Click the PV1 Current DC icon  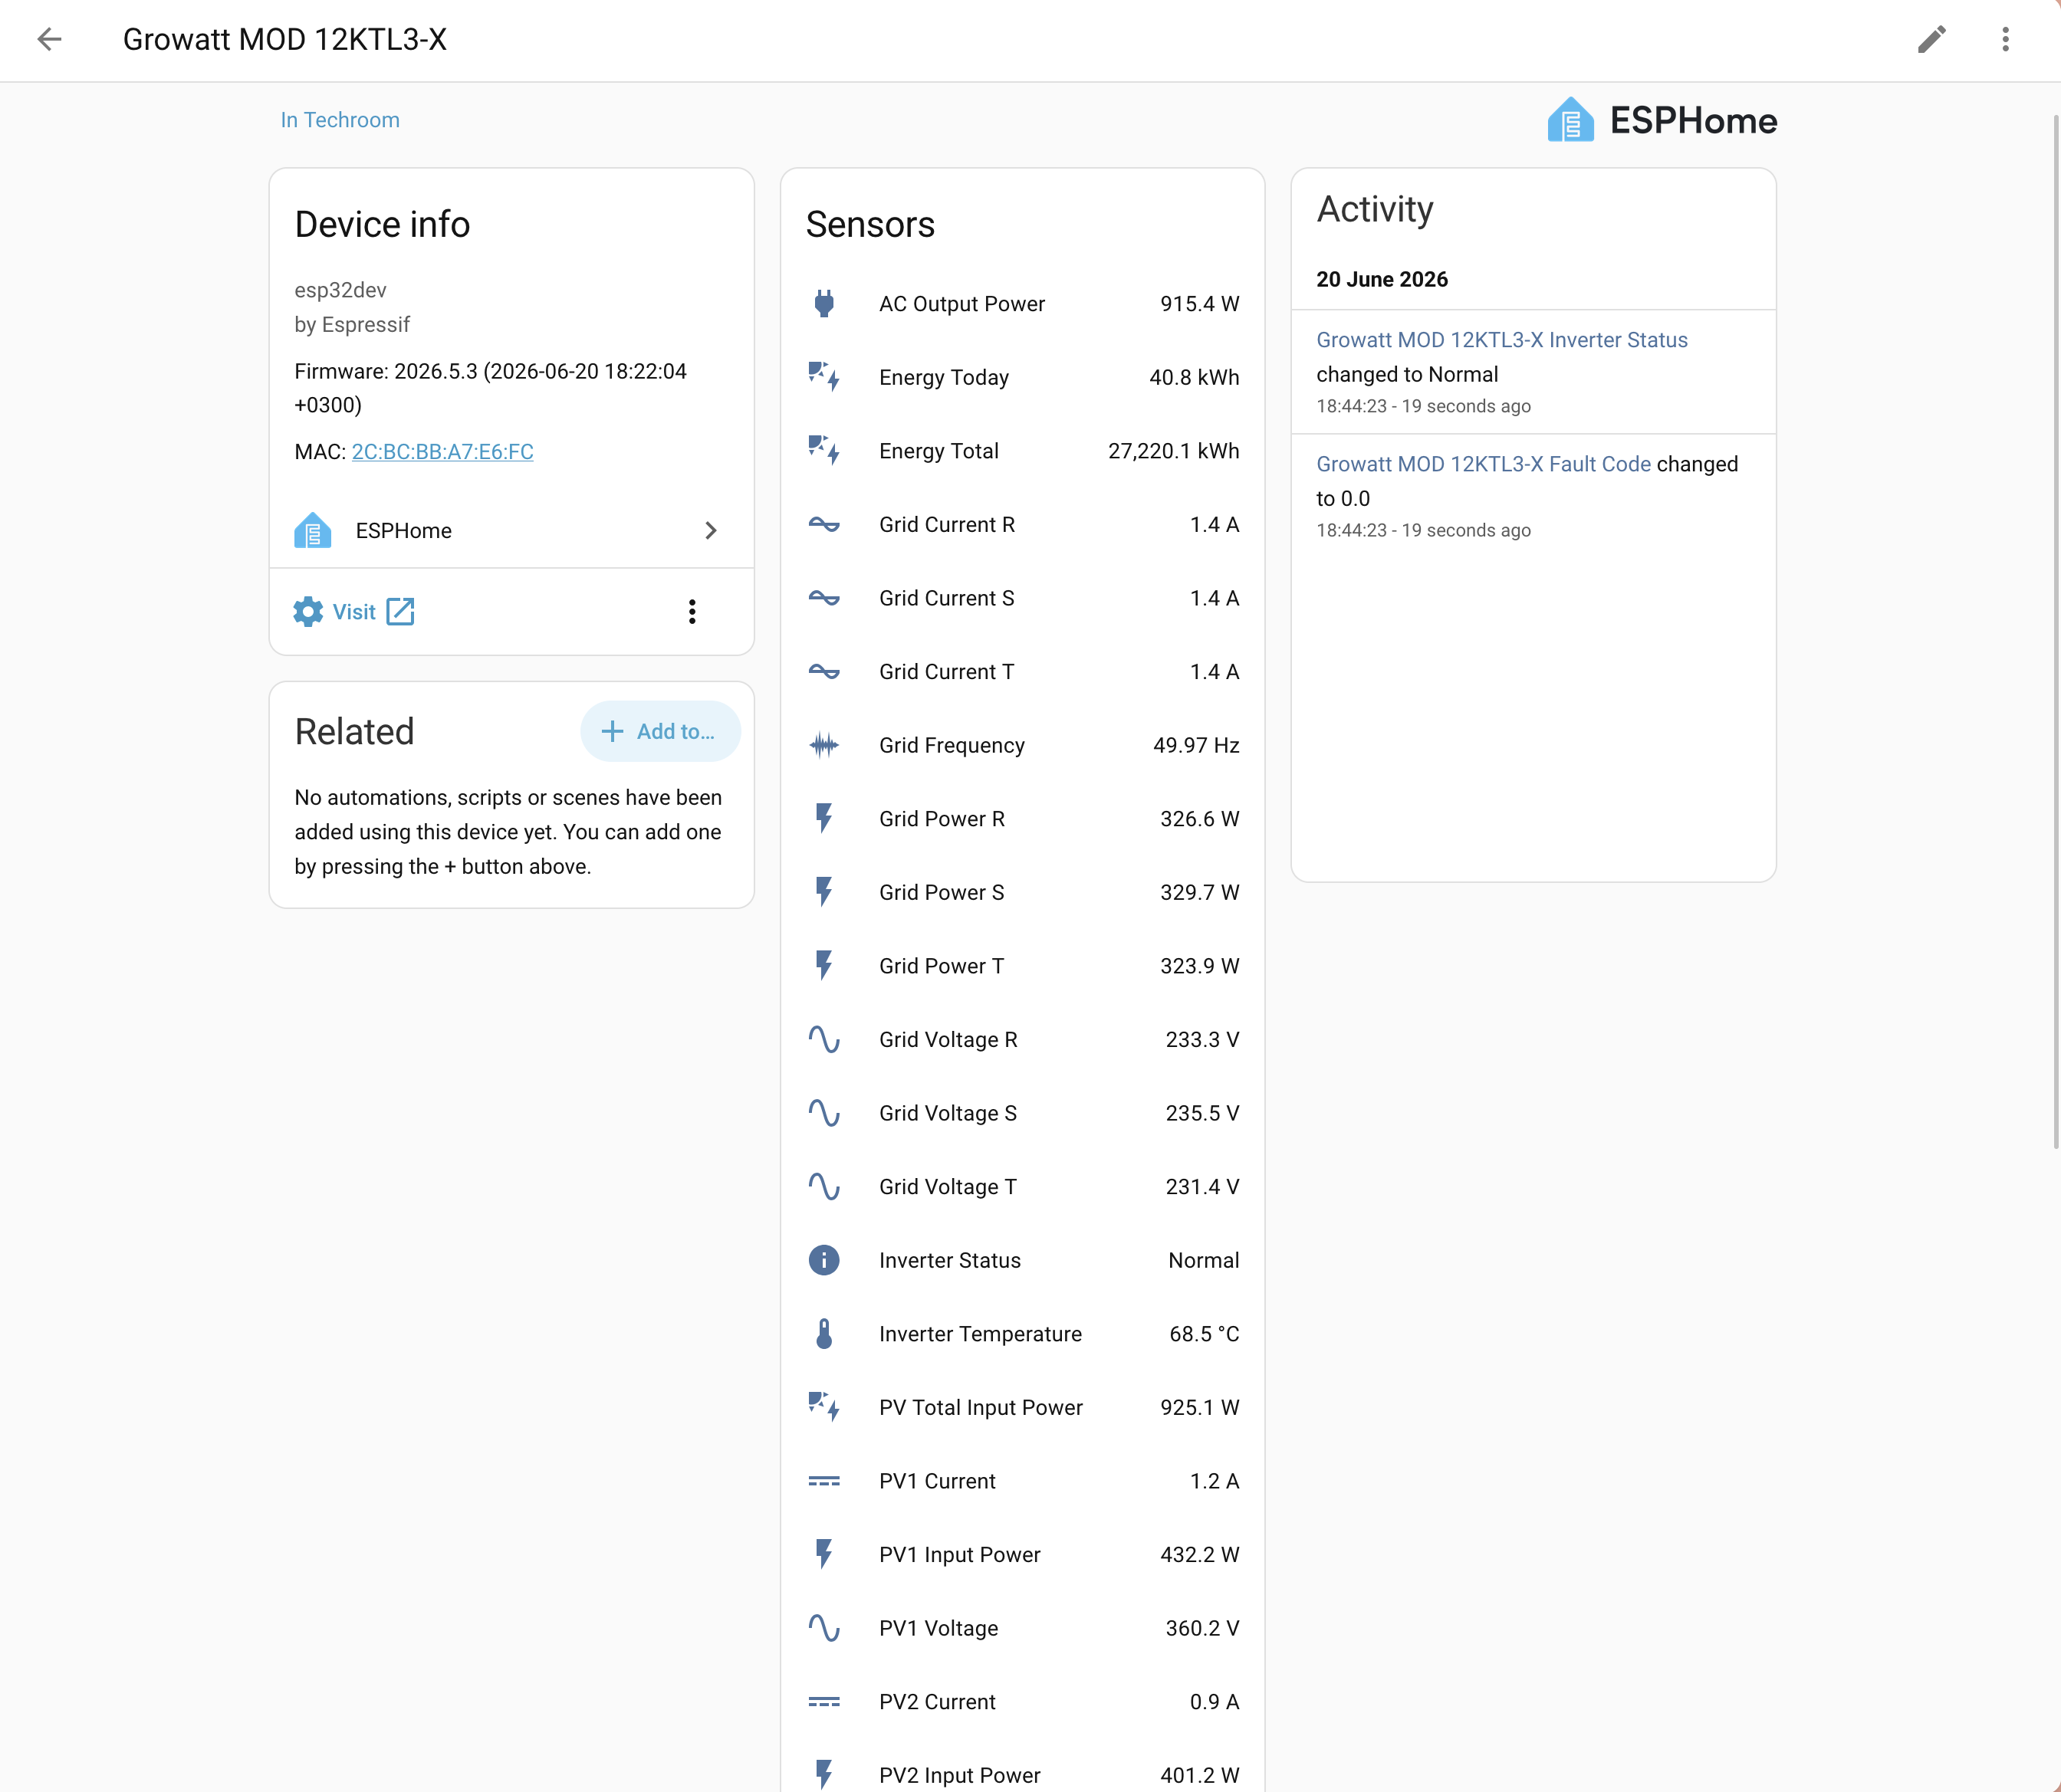[823, 1481]
